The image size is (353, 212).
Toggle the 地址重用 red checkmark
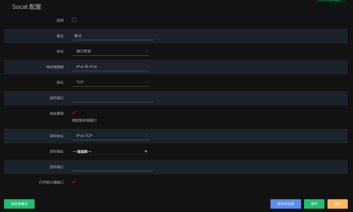(x=74, y=112)
